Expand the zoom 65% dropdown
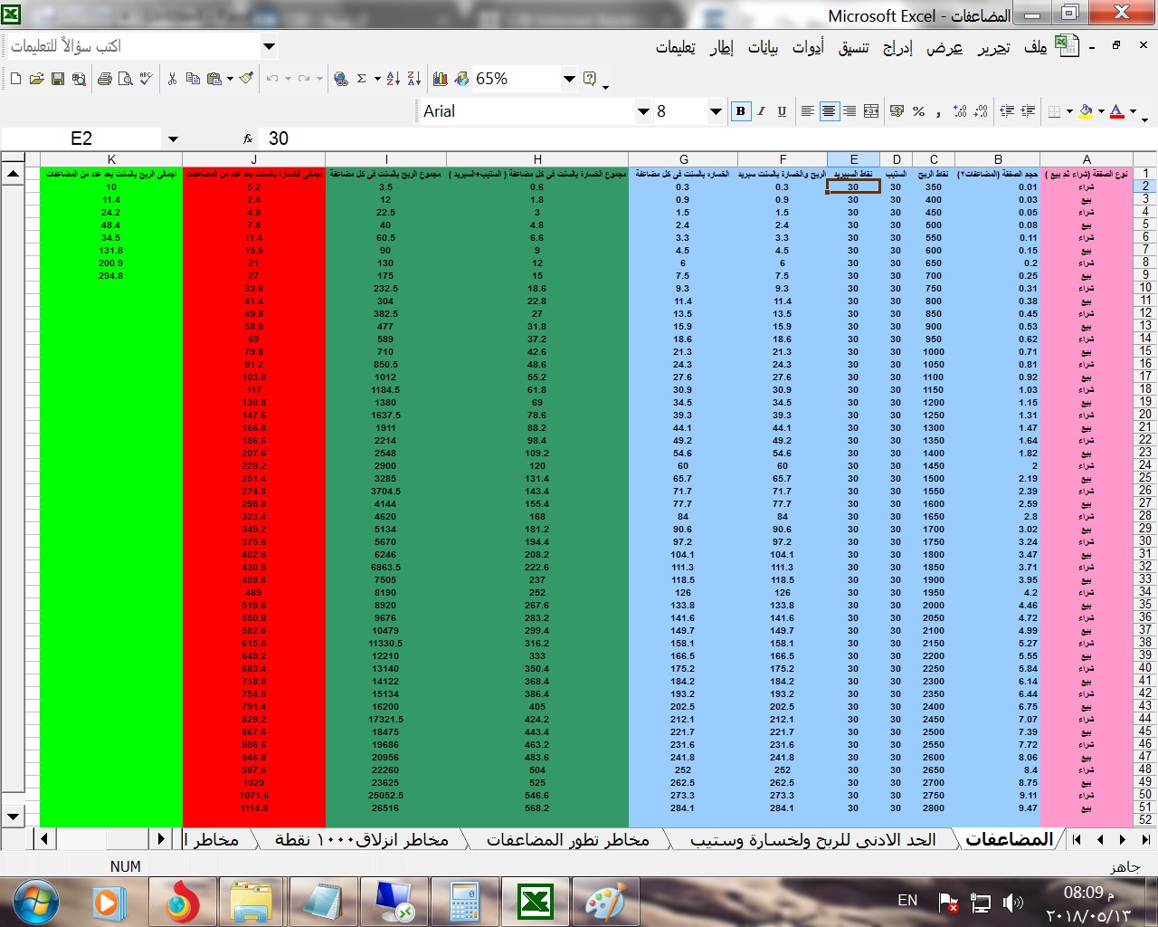 [x=569, y=80]
